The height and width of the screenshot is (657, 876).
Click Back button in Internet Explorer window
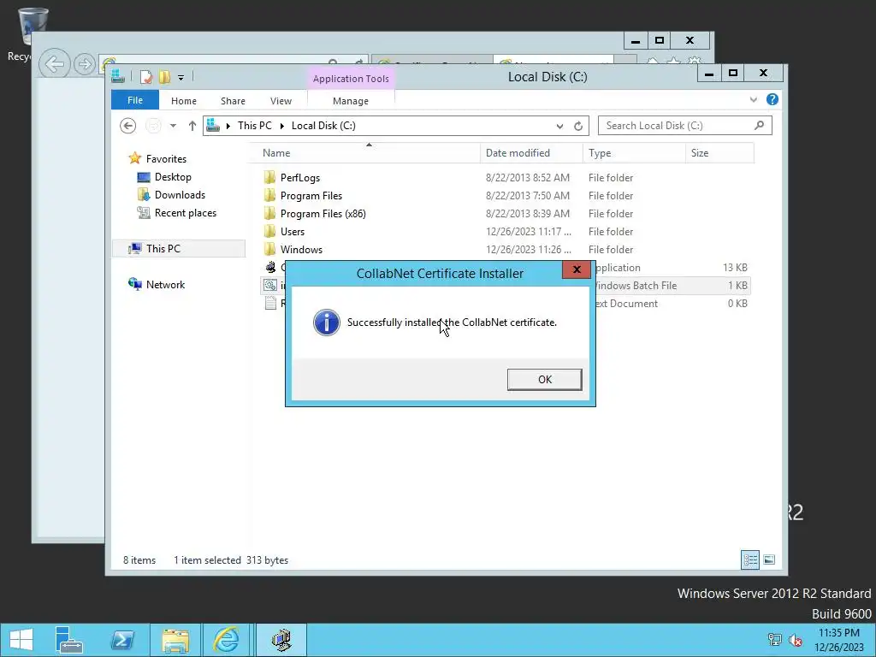tap(54, 64)
